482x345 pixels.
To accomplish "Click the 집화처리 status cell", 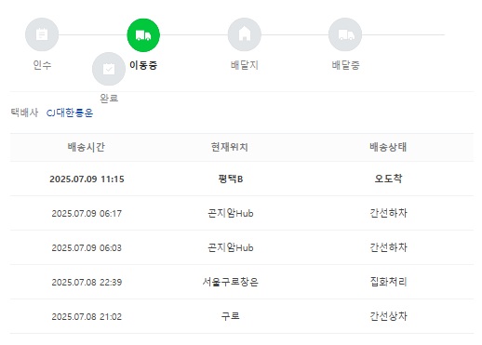I will coord(388,282).
